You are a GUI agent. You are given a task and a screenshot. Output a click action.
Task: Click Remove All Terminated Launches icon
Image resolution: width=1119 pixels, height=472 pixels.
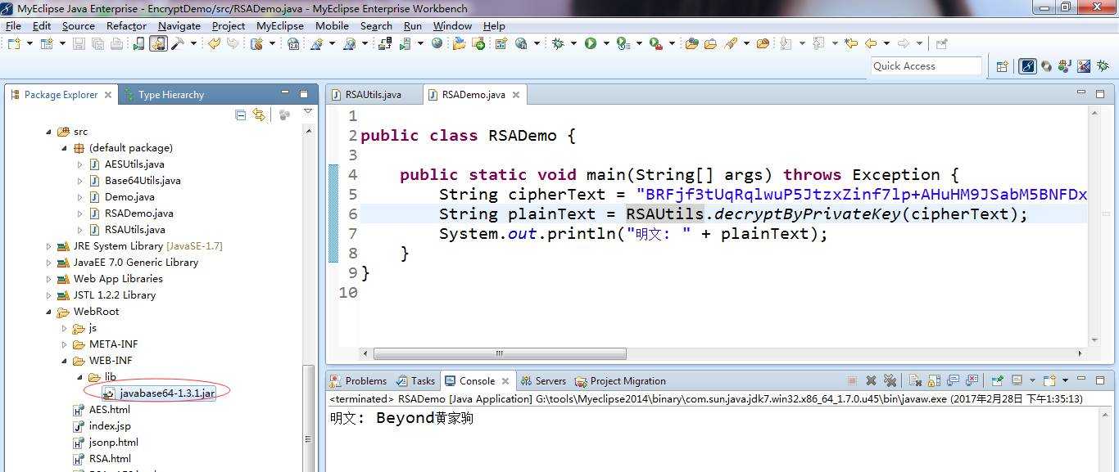[890, 380]
